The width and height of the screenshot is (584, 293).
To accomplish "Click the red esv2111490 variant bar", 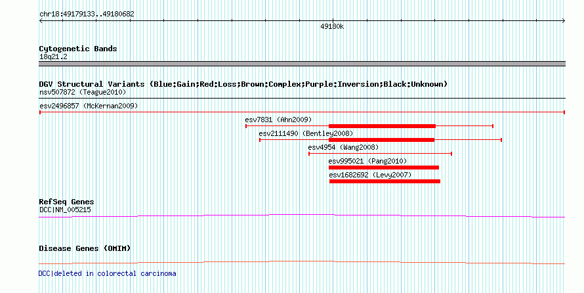I will [382, 140].
